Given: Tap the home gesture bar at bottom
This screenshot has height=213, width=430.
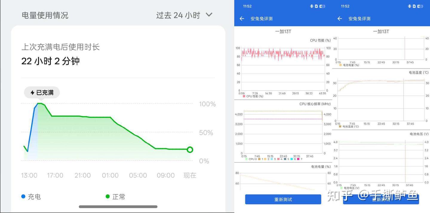Looking at the screenshot, I should point(118,207).
